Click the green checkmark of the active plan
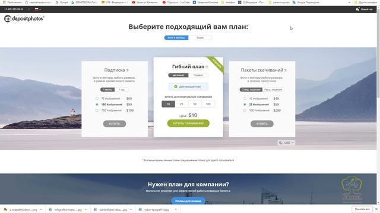Screen dimensions: 380x213 pos(176,86)
